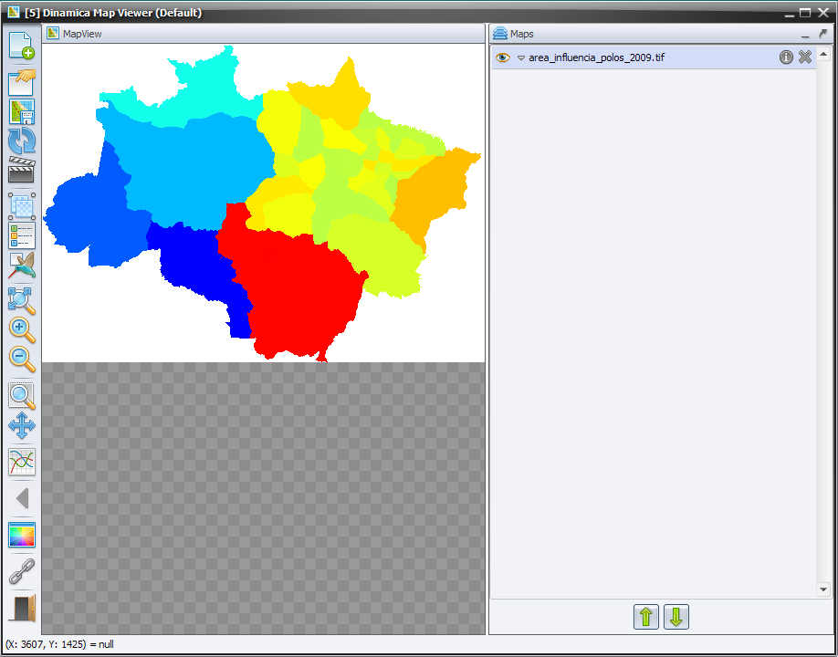Image resolution: width=838 pixels, height=657 pixels.
Task: Toggle visibility eye of area_influencia_polos_2009.tif
Action: [502, 57]
